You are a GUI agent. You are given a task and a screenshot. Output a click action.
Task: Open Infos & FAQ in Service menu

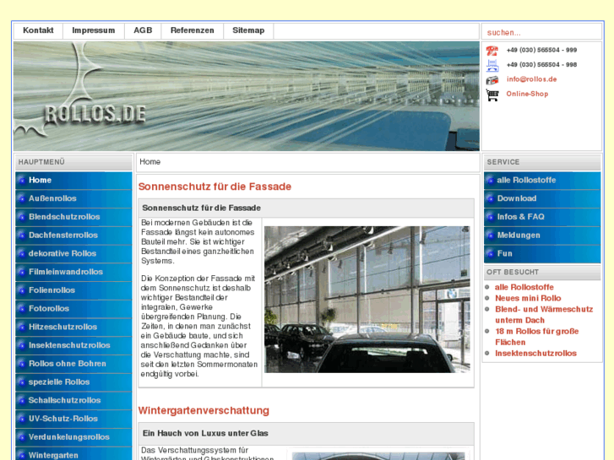click(542, 217)
